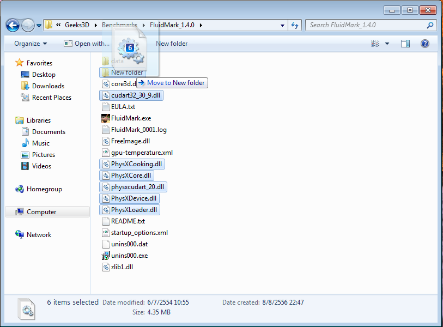Click the Back navigation arrow
443x327 pixels.
click(13, 26)
